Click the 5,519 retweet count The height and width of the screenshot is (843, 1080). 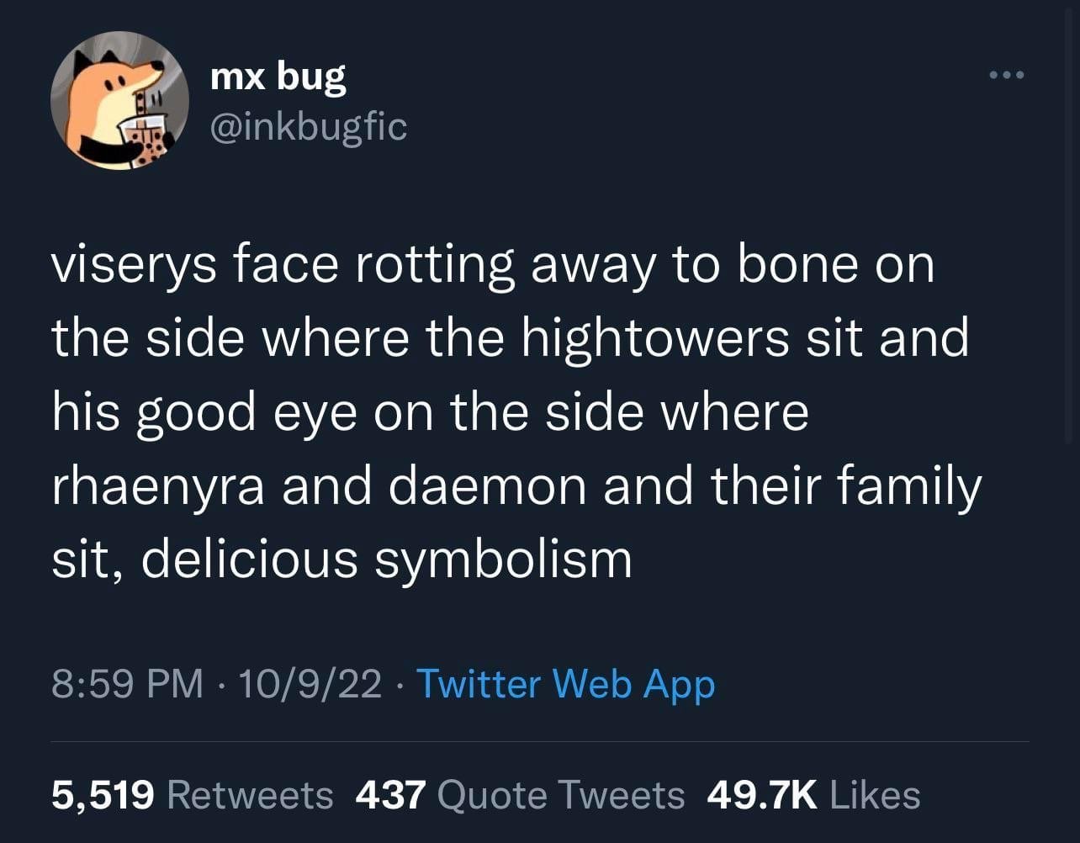[x=103, y=795]
